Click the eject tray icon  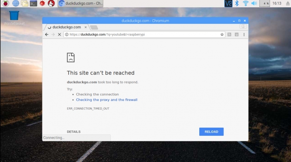(287, 3)
